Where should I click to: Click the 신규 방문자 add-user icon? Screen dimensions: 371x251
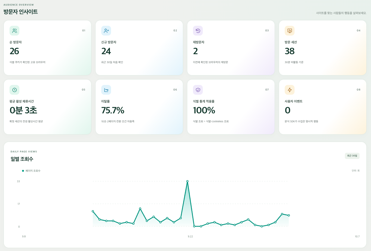pos(106,31)
